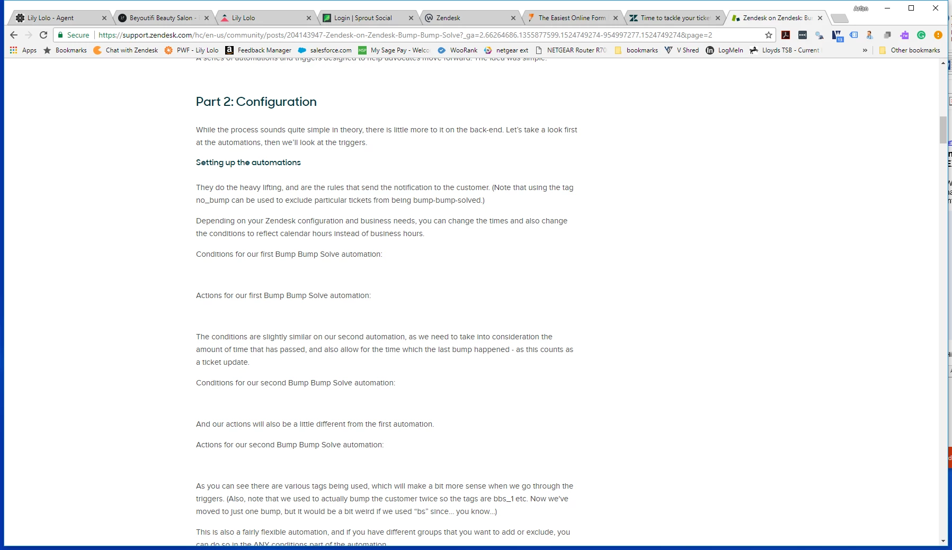952x550 pixels.
Task: Click 'Actions for our second Bump Bump Solve automation:'
Action: 290,445
